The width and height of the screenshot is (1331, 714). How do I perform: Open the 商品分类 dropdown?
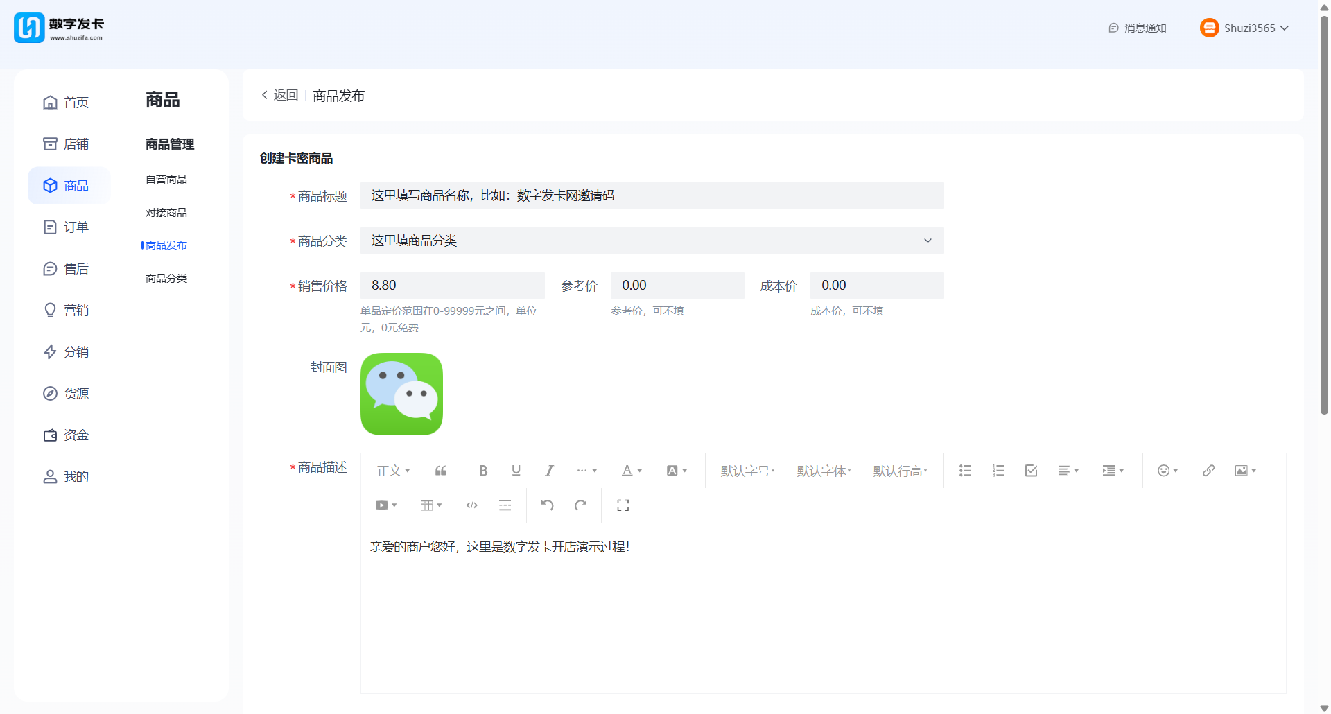click(x=652, y=241)
